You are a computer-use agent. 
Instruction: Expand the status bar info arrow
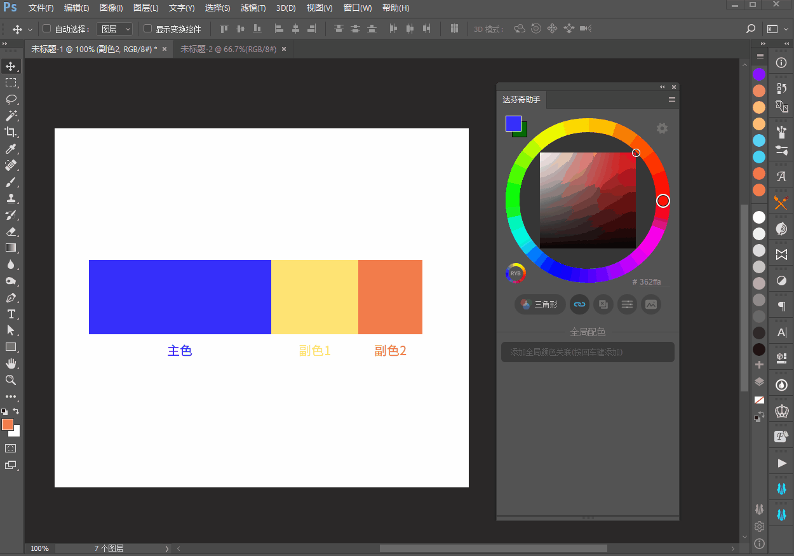(x=167, y=548)
